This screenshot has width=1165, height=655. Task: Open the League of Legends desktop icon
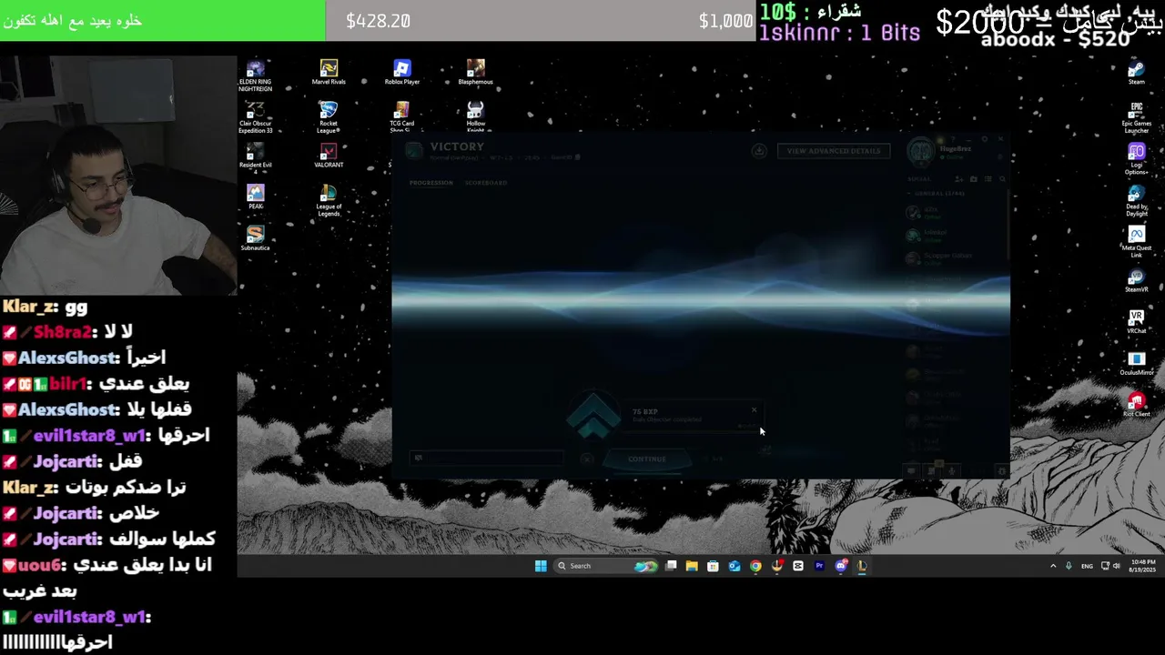(329, 201)
